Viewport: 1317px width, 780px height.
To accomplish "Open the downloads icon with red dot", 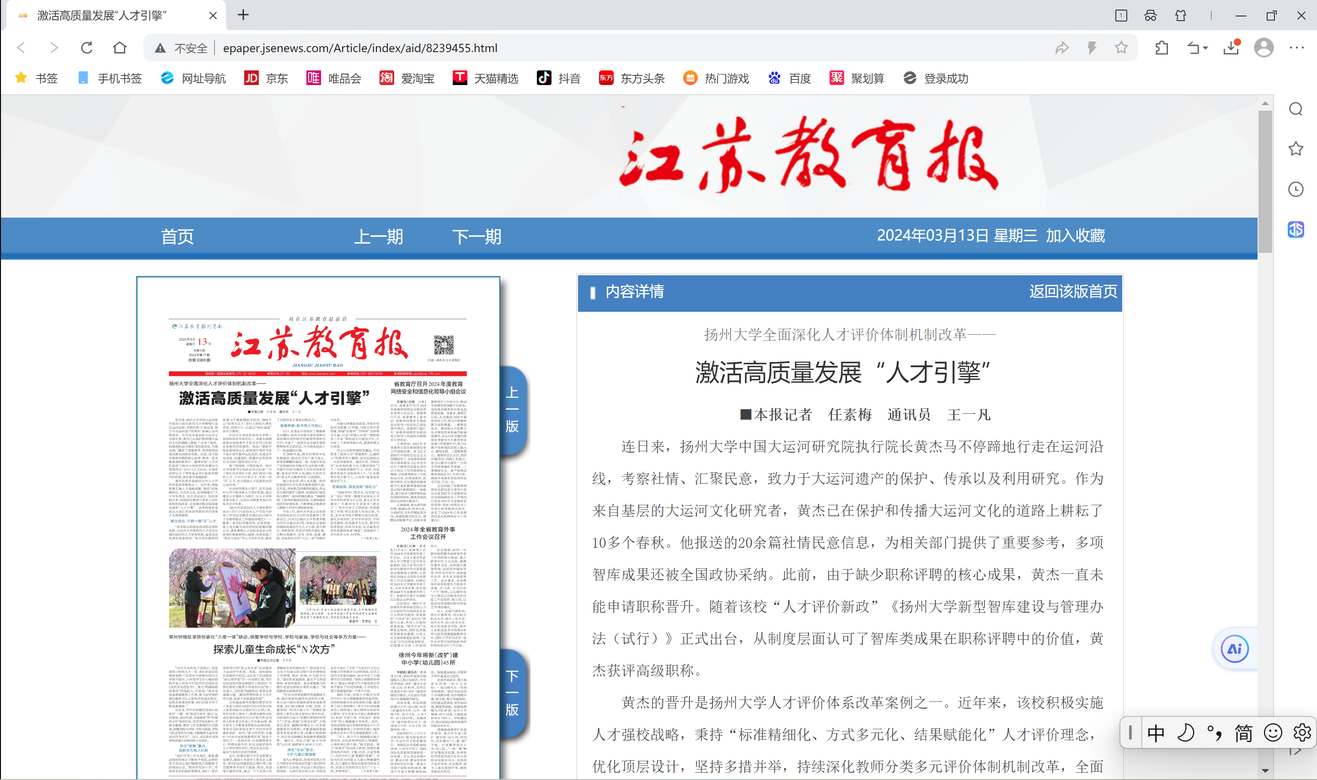I will point(1231,48).
